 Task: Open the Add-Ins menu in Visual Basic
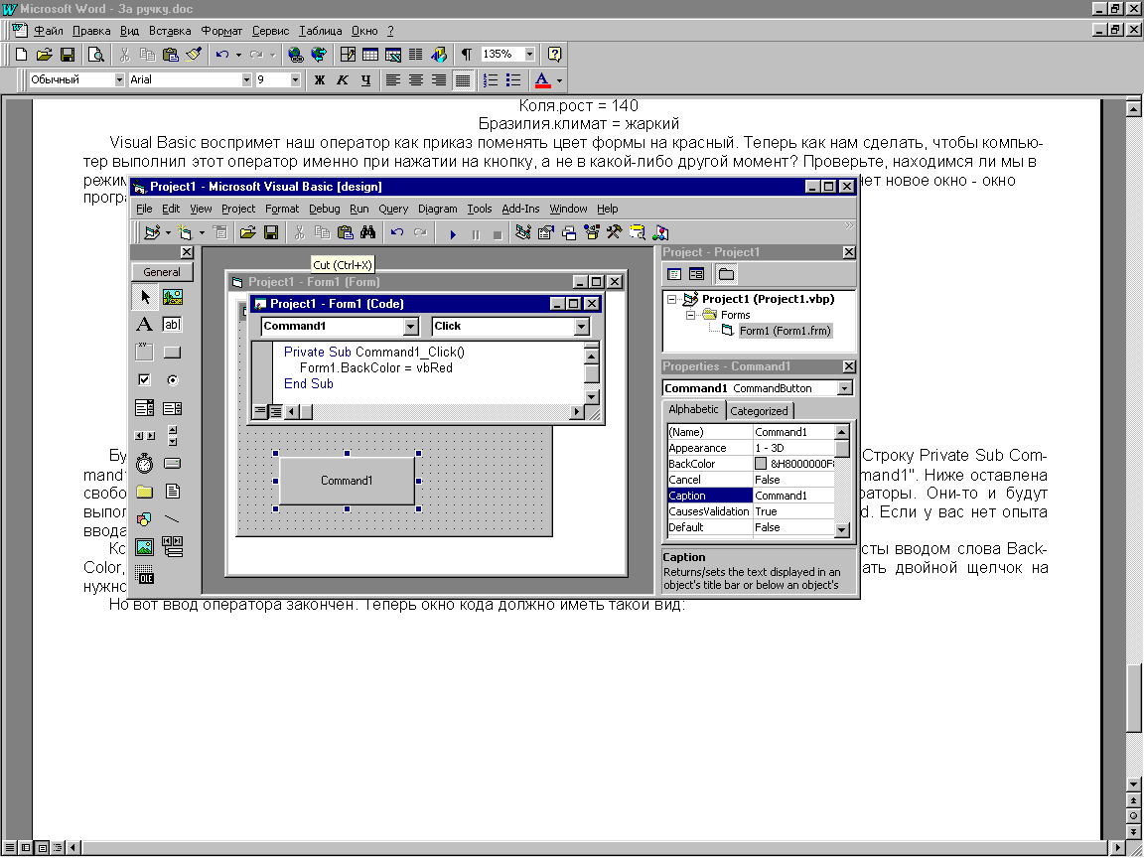pos(520,209)
